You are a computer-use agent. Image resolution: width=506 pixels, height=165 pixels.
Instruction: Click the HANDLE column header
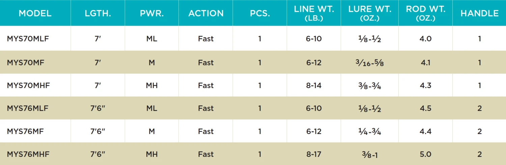pos(479,13)
